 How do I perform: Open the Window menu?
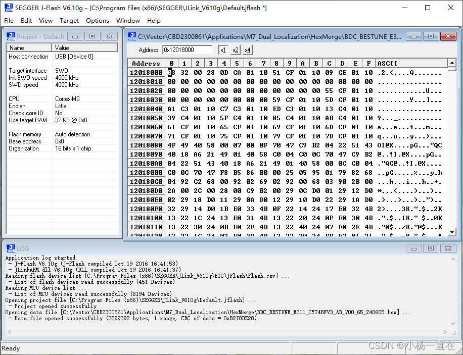[x=128, y=21]
